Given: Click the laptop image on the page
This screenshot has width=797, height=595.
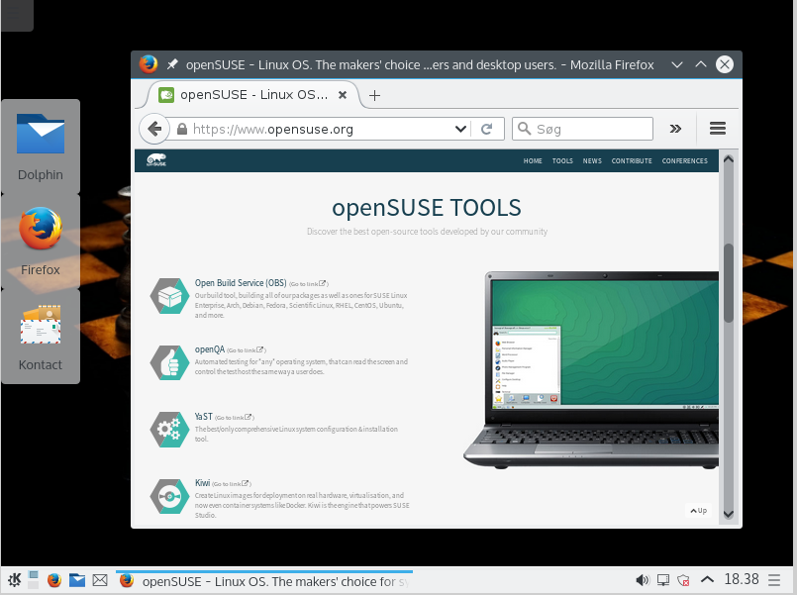Looking at the screenshot, I should coord(591,370).
